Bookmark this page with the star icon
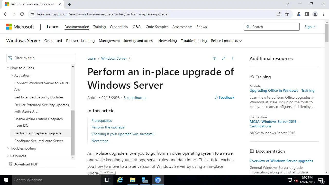Screen dimensions: 329x185 pos(287,14)
